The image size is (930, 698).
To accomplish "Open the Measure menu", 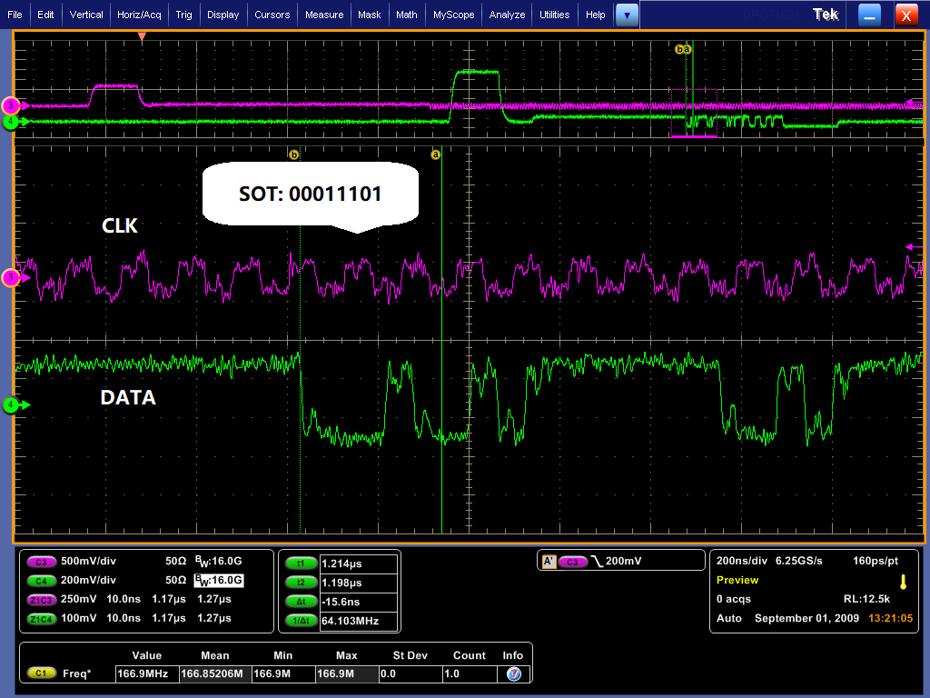I will pyautogui.click(x=324, y=15).
